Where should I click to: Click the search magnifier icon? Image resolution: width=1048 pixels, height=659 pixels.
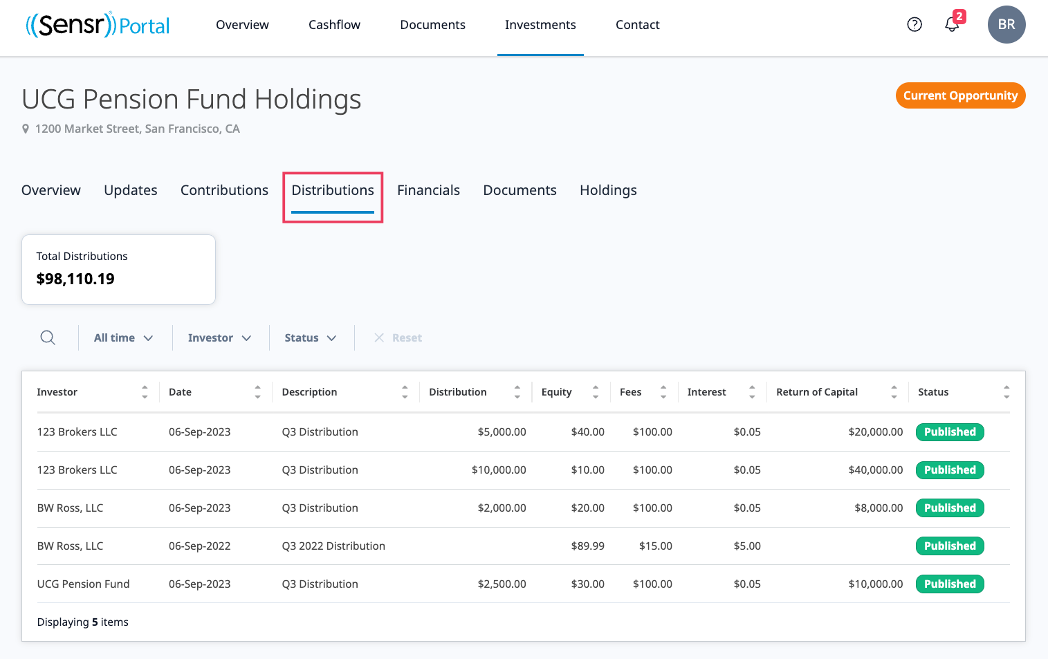coord(48,337)
